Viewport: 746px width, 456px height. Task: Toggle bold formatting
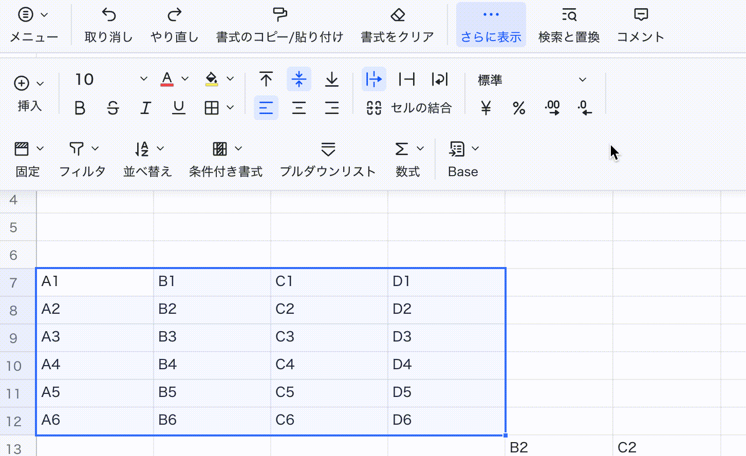(80, 108)
